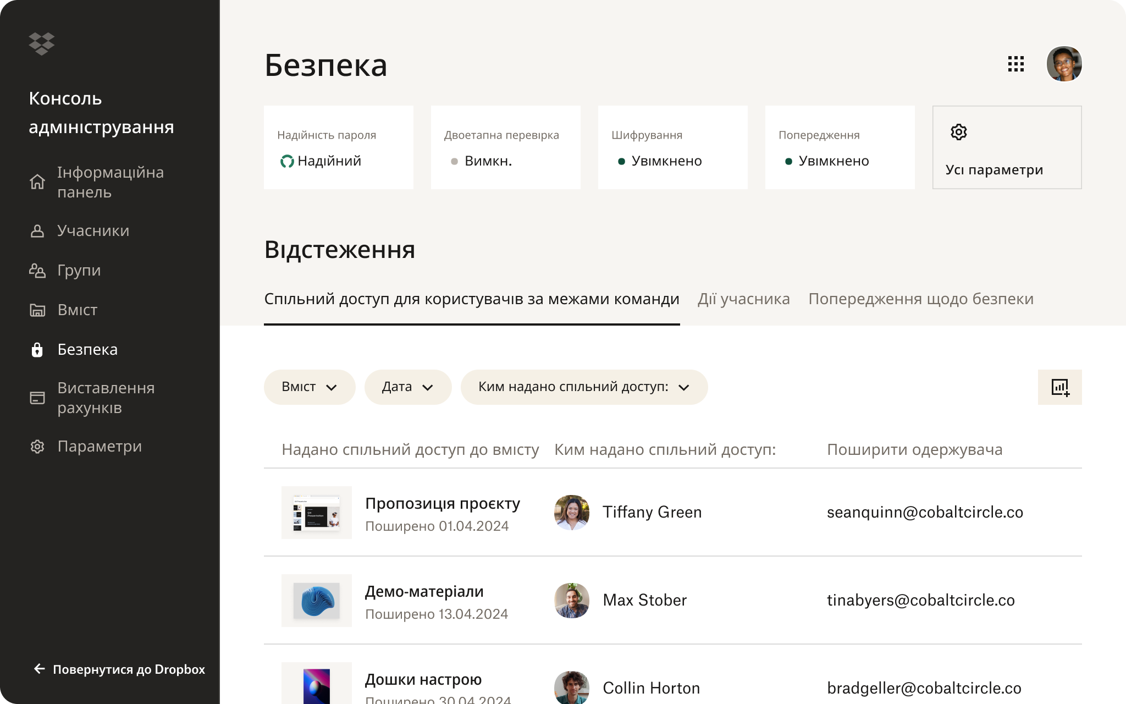Click seanquinn@cobaltcircle.co recipient
1126x704 pixels.
[925, 512]
